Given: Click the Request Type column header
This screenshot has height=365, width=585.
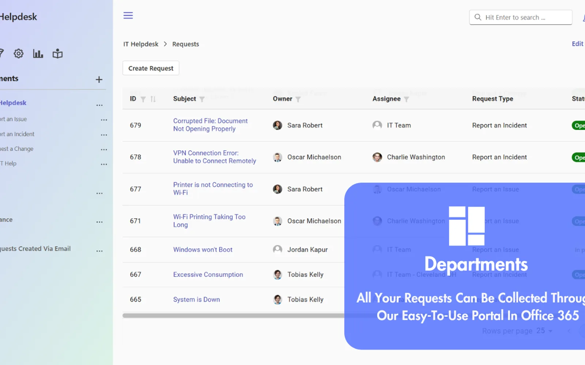Looking at the screenshot, I should click(x=492, y=99).
